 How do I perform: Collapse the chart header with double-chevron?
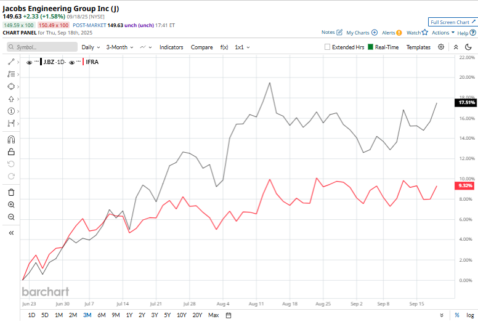pyautogui.click(x=456, y=47)
